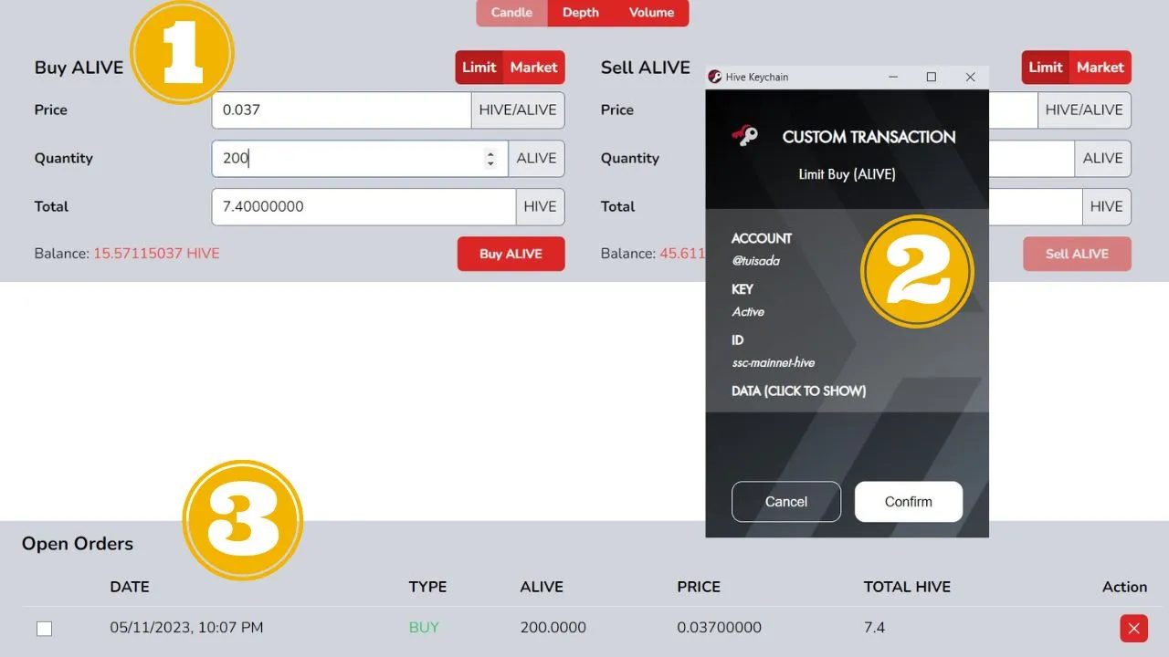Viewport: 1169px width, 657px height.
Task: Tick the checkbox for the 200.0000 ALIVE order
Action: point(44,629)
